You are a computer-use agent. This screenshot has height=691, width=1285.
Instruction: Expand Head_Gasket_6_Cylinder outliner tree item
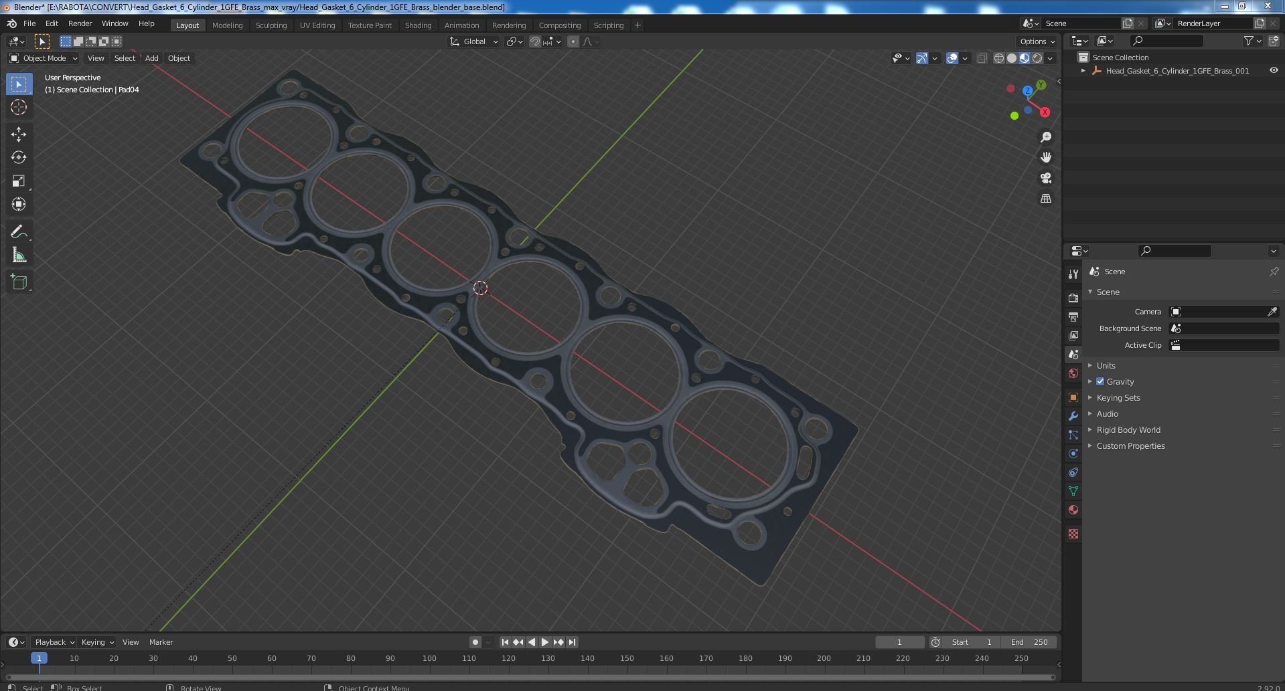(x=1083, y=70)
